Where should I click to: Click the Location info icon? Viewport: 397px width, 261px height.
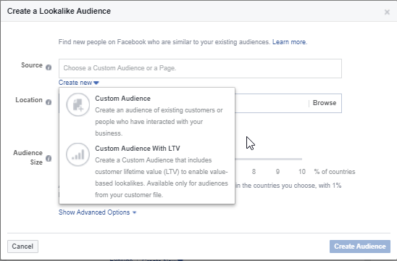(x=49, y=102)
